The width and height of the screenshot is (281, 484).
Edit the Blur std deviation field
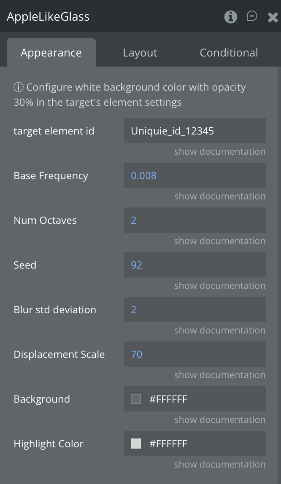click(195, 309)
